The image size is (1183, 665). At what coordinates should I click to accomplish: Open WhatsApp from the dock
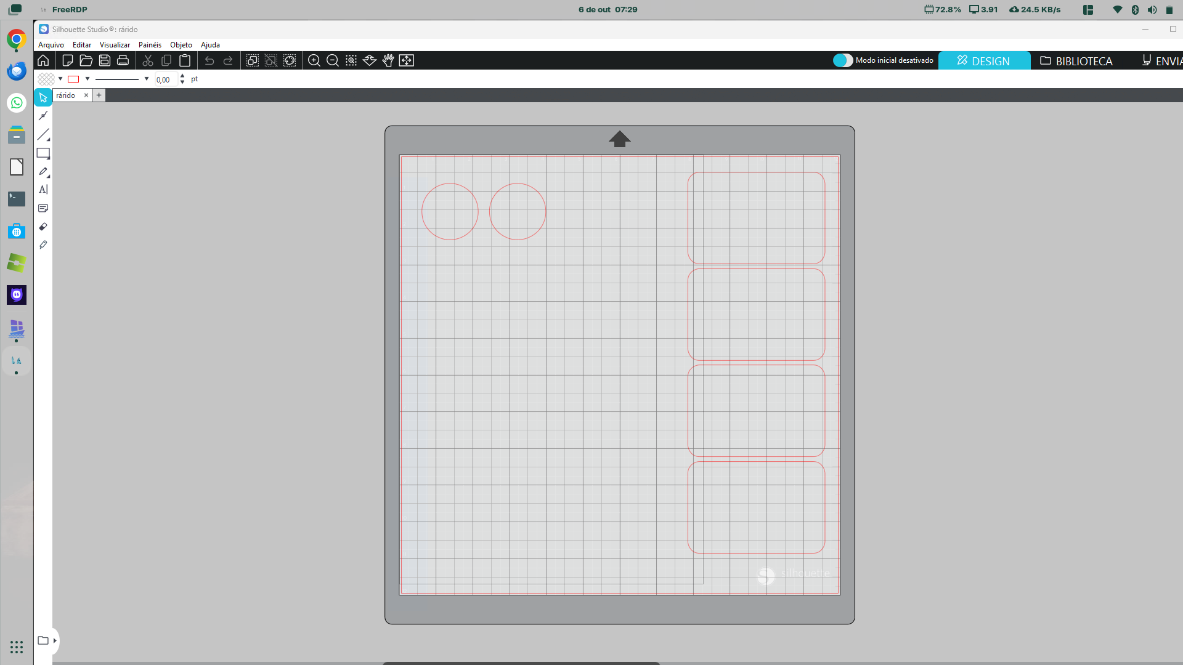[x=17, y=103]
